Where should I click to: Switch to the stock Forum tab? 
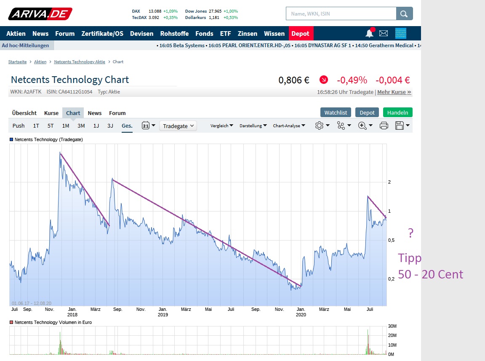(117, 113)
